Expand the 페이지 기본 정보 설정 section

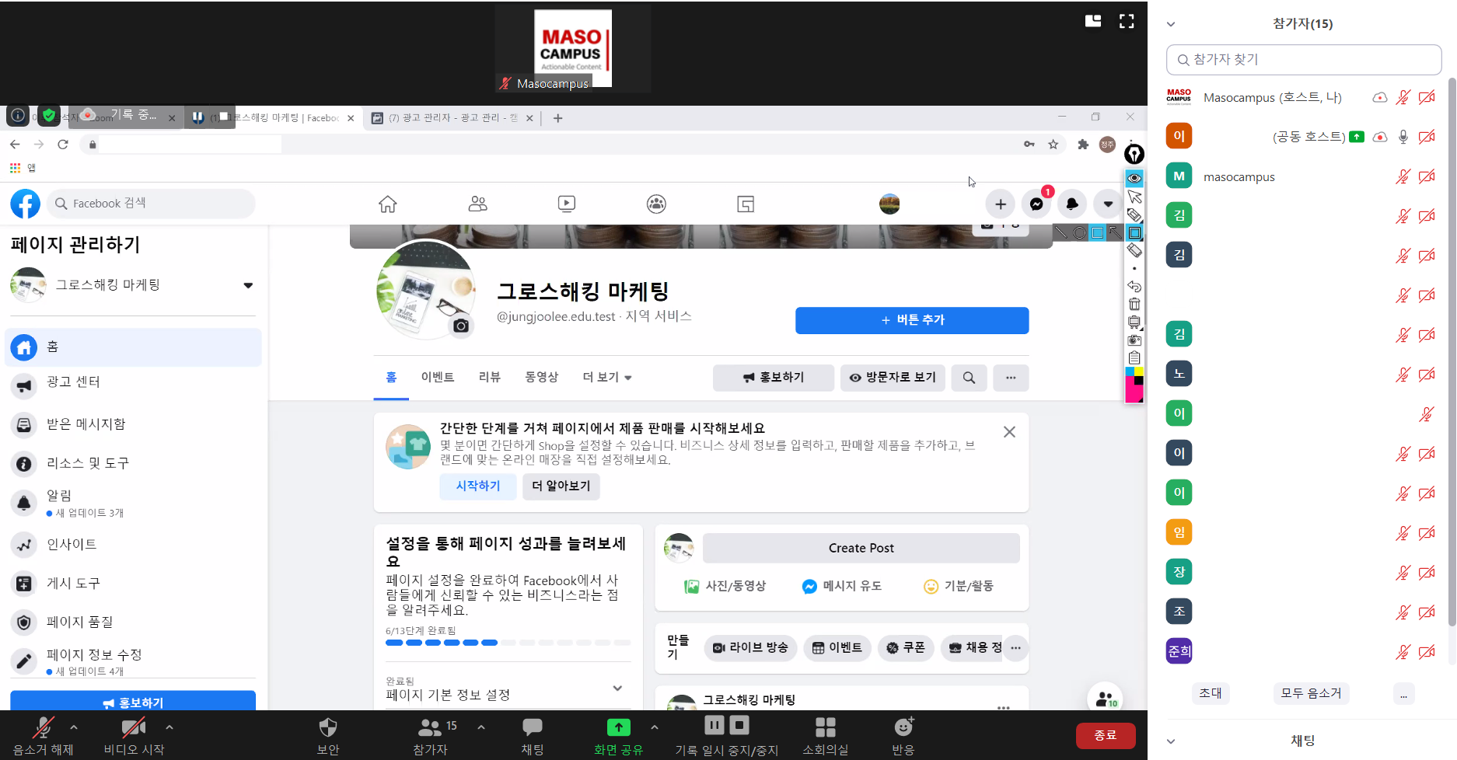pyautogui.click(x=617, y=689)
